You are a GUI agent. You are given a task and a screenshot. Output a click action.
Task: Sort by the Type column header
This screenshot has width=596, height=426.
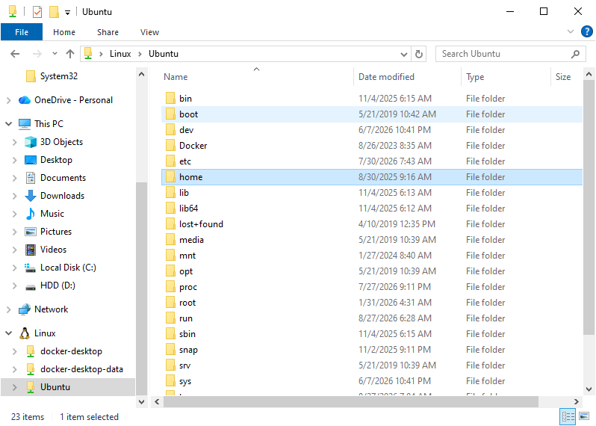(x=475, y=77)
